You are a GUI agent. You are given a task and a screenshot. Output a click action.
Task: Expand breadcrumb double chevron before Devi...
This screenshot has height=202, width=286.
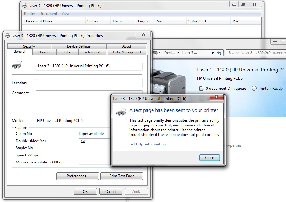click(161, 53)
